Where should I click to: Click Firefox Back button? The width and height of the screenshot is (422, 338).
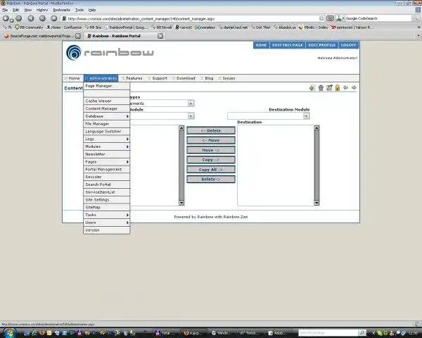[x=6, y=18]
